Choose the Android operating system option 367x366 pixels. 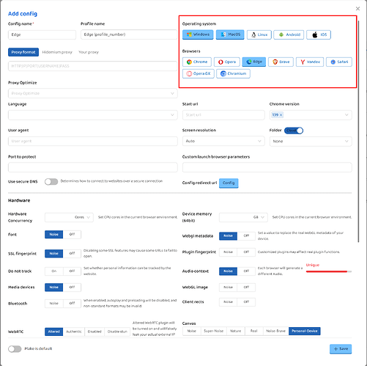coord(289,34)
